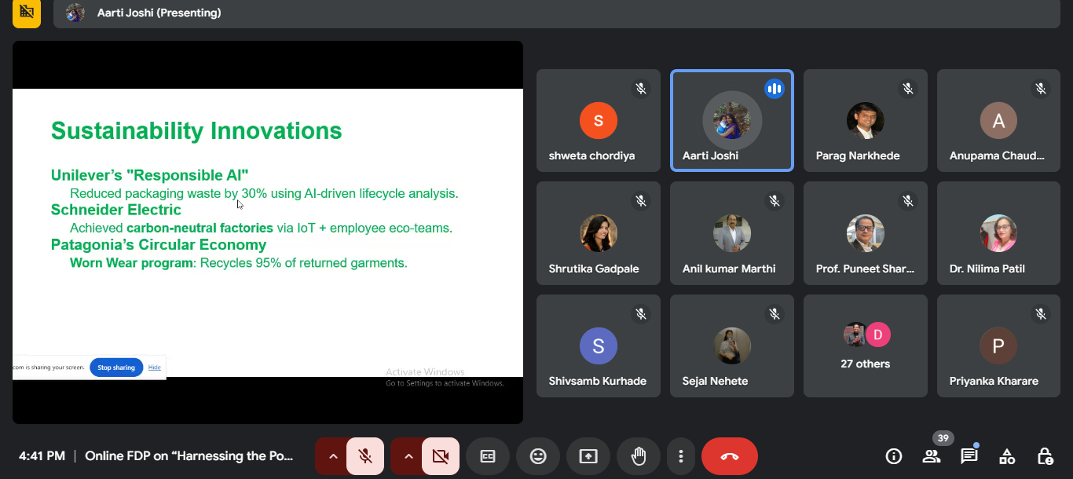
Task: Select Anil kumar Marthi's participant tile
Action: [732, 233]
